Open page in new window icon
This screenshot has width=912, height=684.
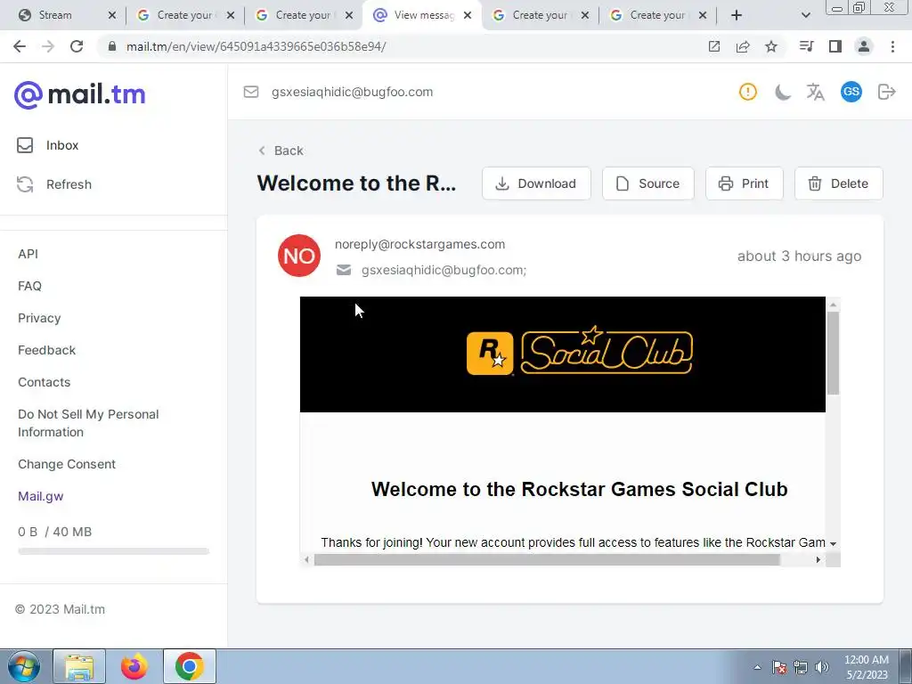point(714,46)
